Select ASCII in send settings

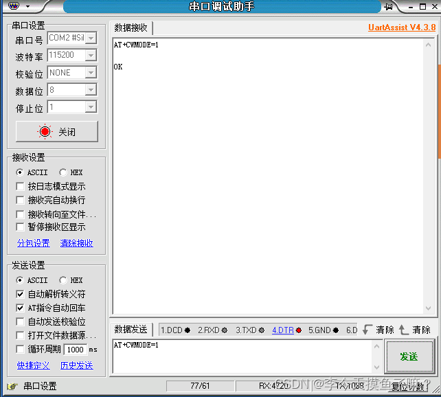[32, 280]
